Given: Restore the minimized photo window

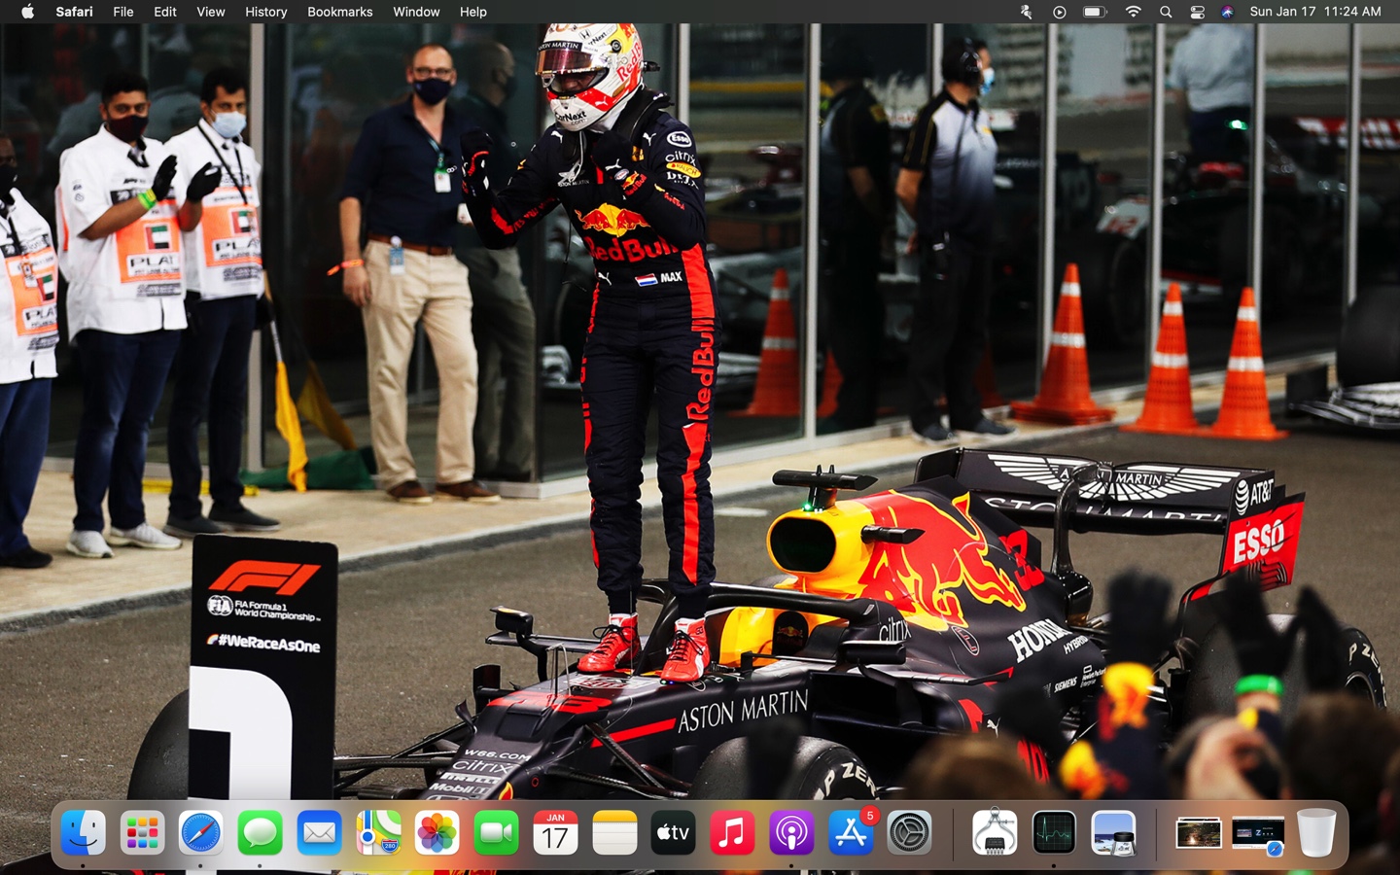Looking at the screenshot, I should click(x=1198, y=833).
